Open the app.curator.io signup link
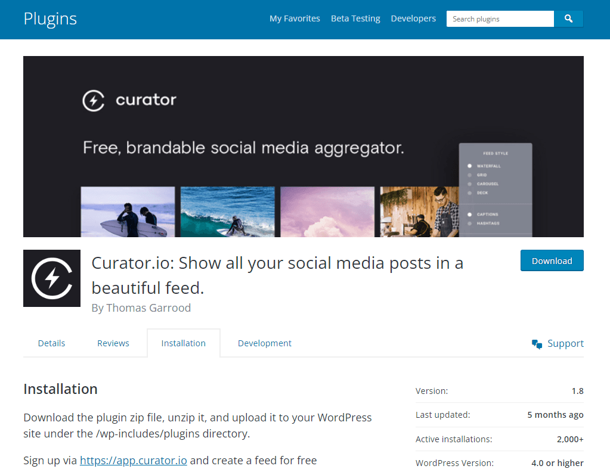The width and height of the screenshot is (610, 475). (x=133, y=460)
